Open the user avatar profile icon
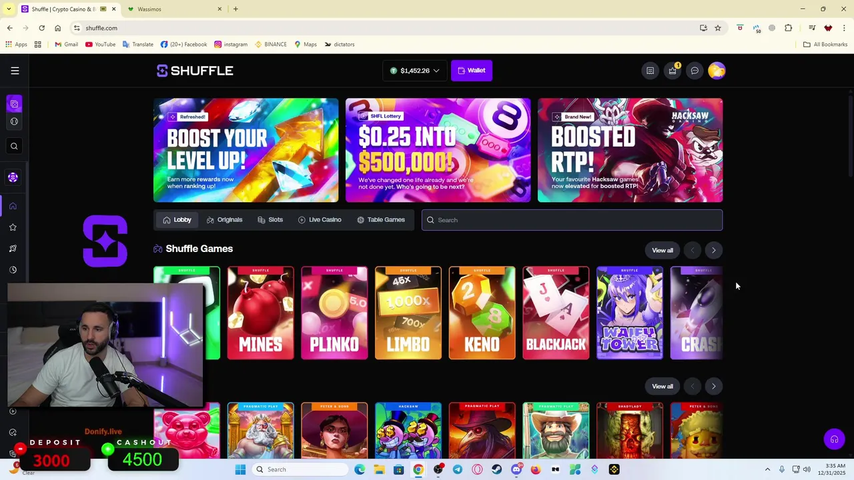Image resolution: width=854 pixels, height=480 pixels. pos(717,71)
